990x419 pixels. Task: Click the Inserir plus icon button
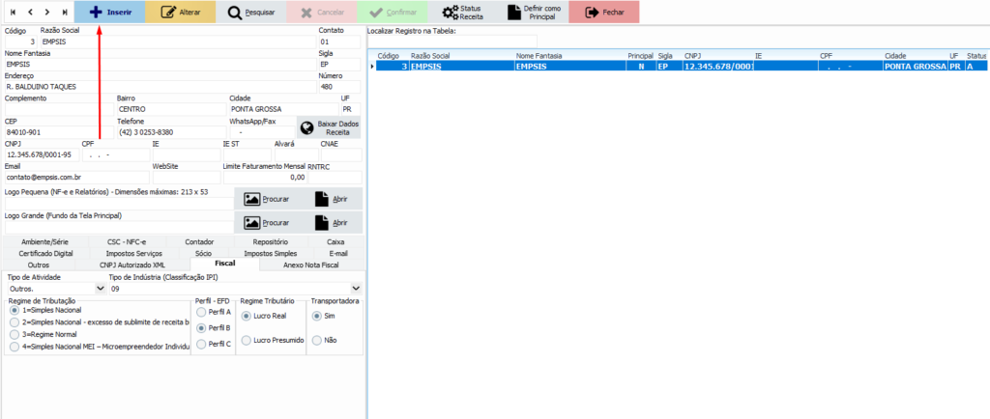pos(110,13)
